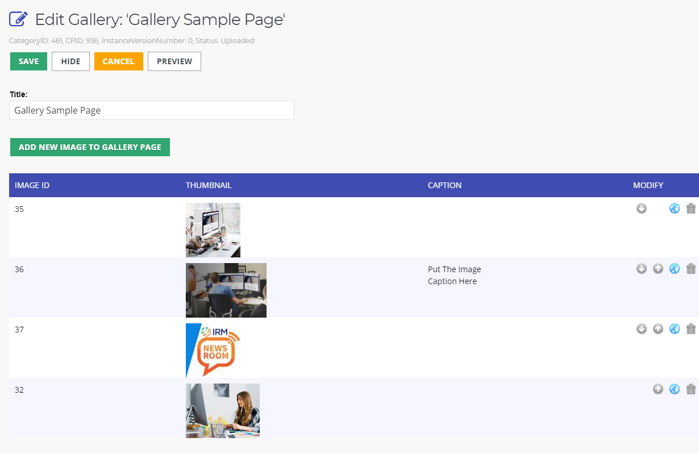Select the globe icon for image 32

pos(675,389)
